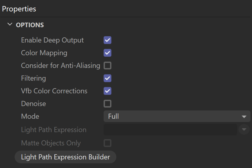
Task: Click the Light Path Expression label
Action: pos(54,130)
